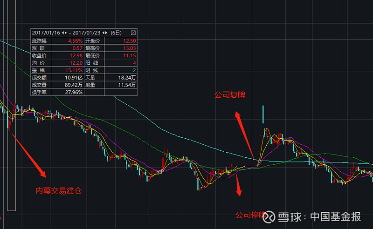Click the 公司复牌 annotation label
This screenshot has height=229, width=373.
click(230, 95)
